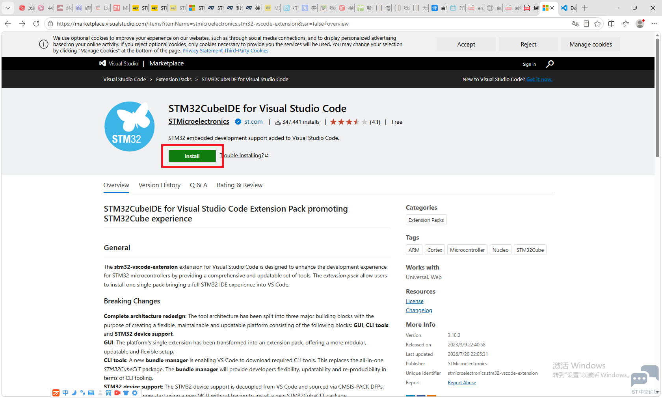Toggle simplified/traditional '简' in IME bar

(108, 393)
